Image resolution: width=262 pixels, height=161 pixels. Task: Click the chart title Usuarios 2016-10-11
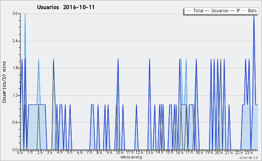[65, 7]
